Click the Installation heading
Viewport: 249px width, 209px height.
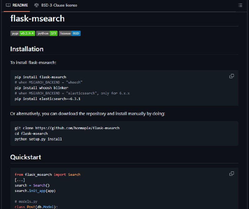[27, 49]
